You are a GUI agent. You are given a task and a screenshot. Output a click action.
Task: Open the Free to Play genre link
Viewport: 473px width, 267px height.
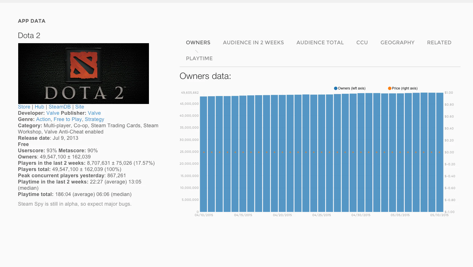click(68, 119)
